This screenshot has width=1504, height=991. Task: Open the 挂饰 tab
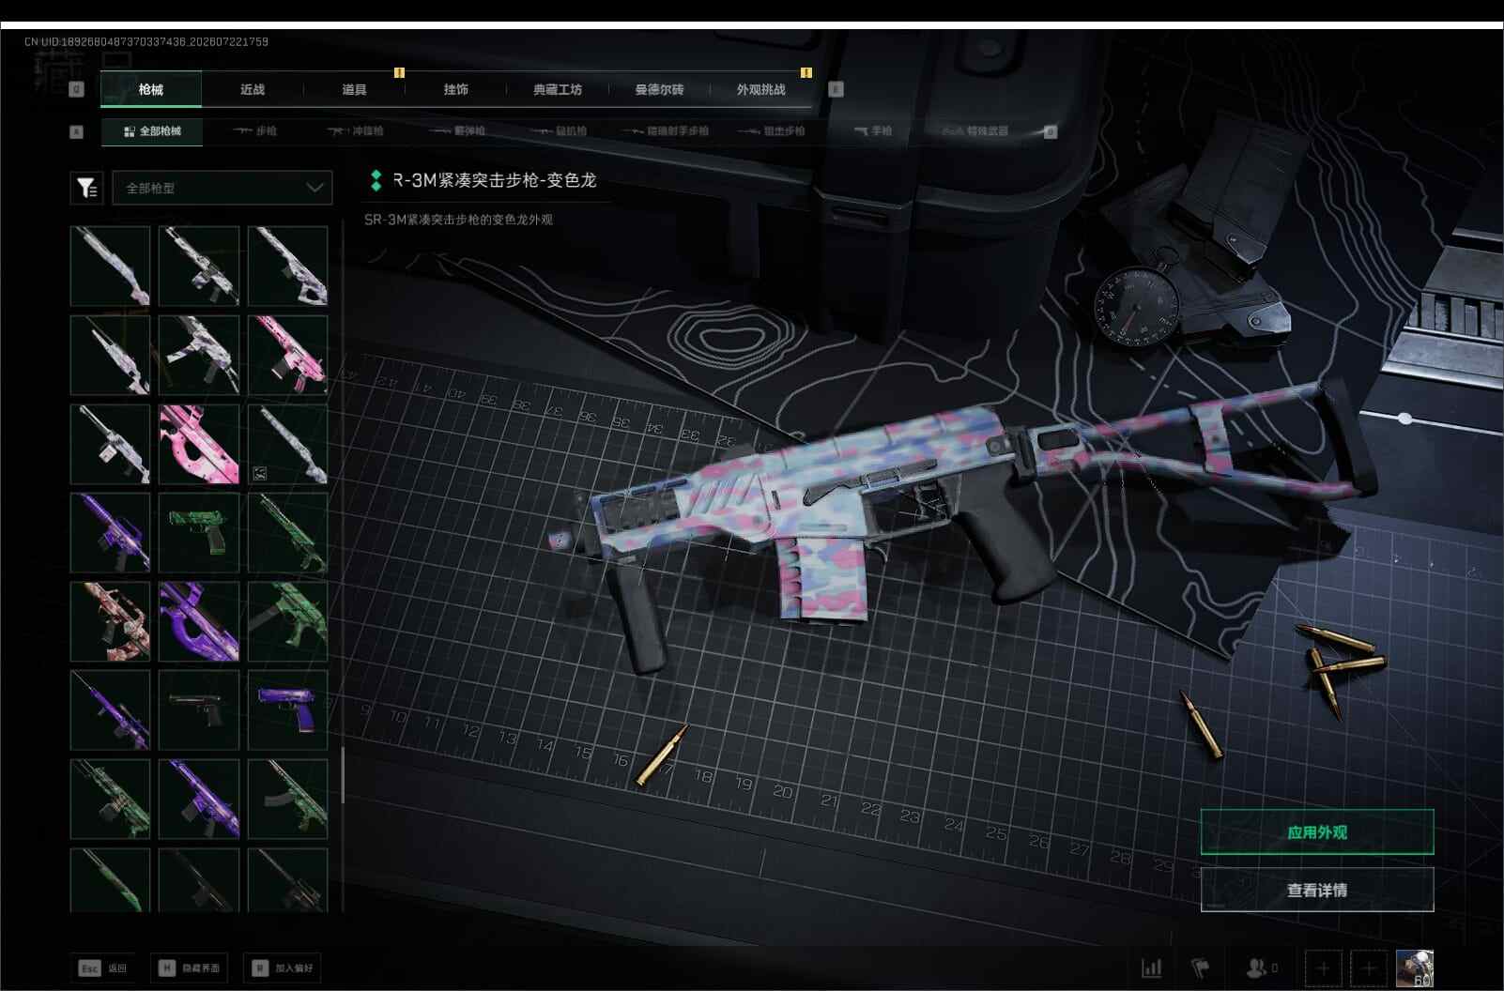[455, 89]
